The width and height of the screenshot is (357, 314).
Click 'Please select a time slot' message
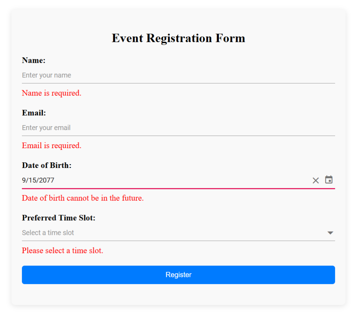(62, 251)
